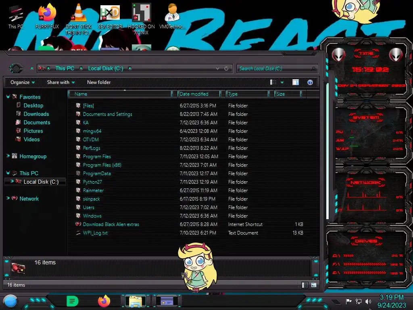
Task: Collapse the This PC tree node
Action: [x=8, y=173]
